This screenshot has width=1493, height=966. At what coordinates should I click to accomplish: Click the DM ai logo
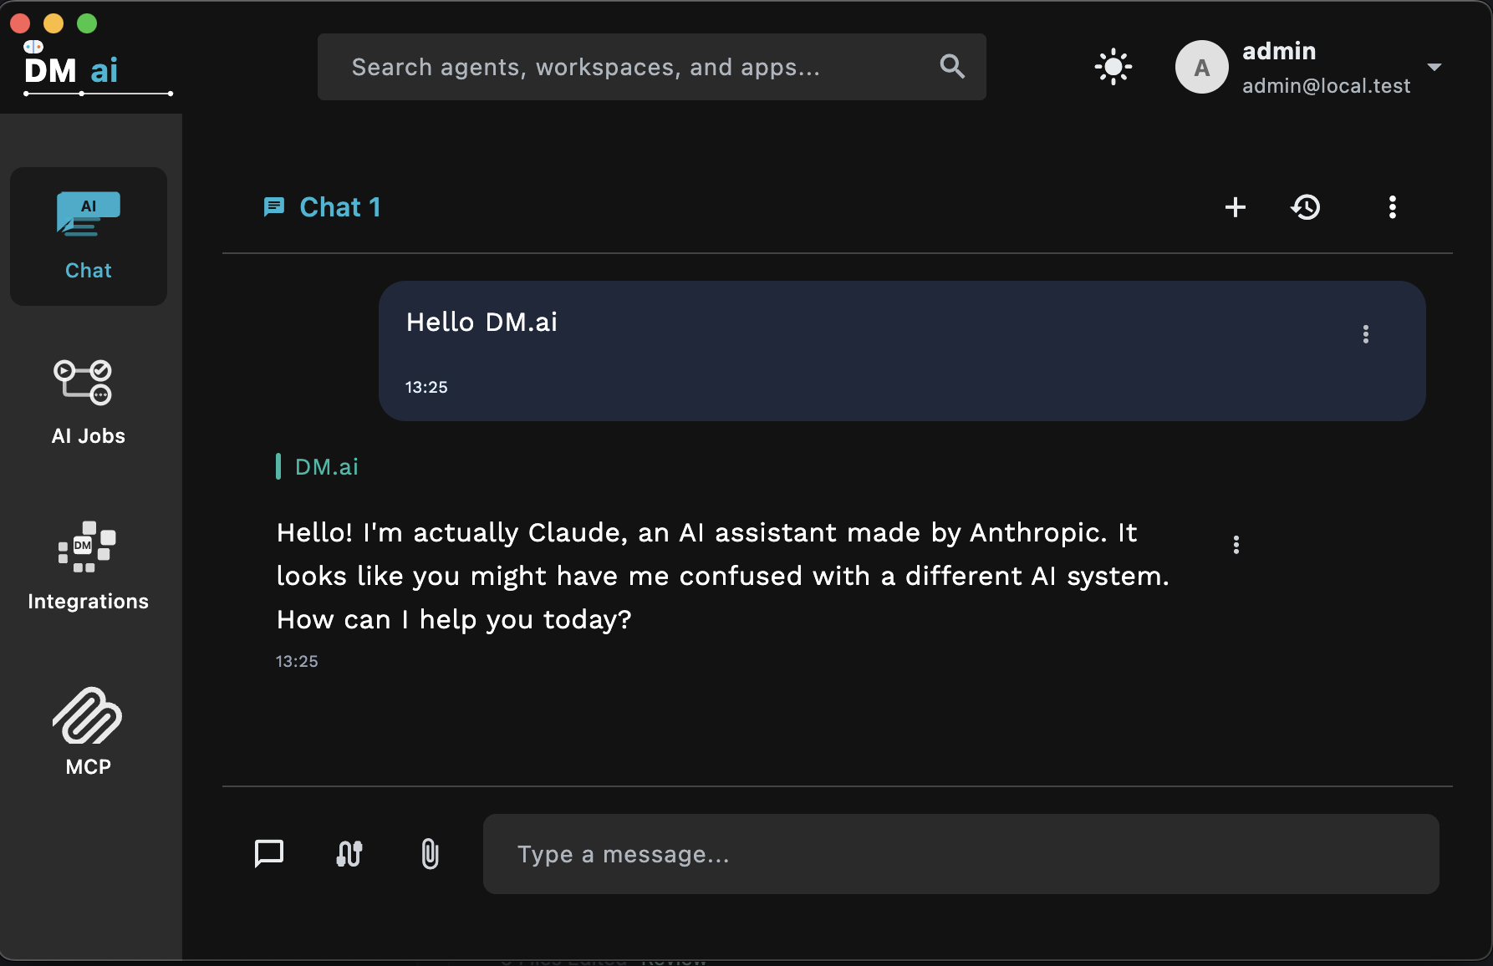tap(72, 70)
